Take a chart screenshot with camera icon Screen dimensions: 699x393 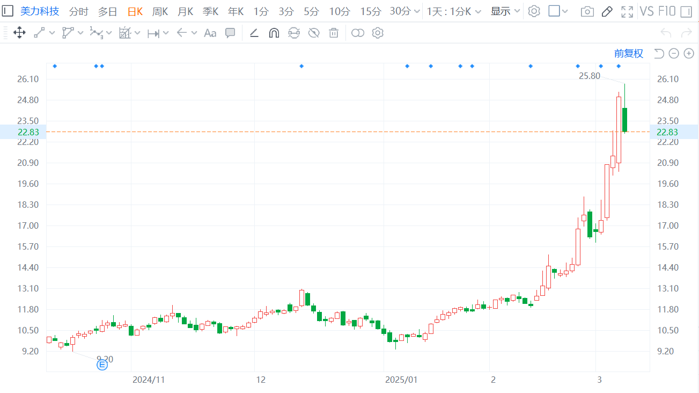[x=587, y=11]
